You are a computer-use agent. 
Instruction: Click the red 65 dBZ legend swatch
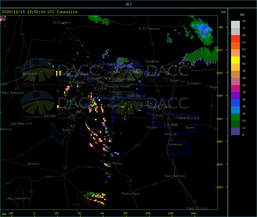(235, 38)
